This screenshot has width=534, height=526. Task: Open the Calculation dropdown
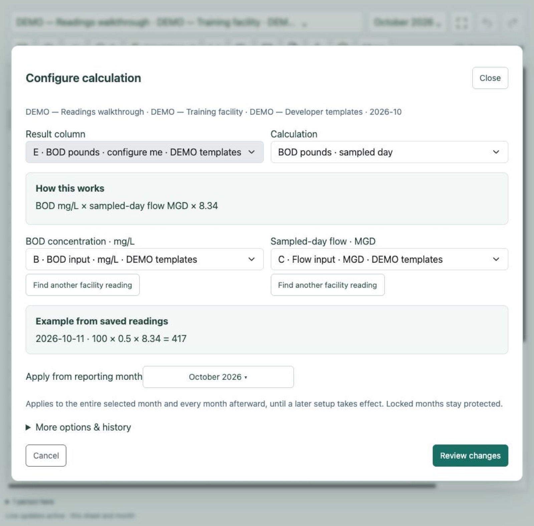389,152
